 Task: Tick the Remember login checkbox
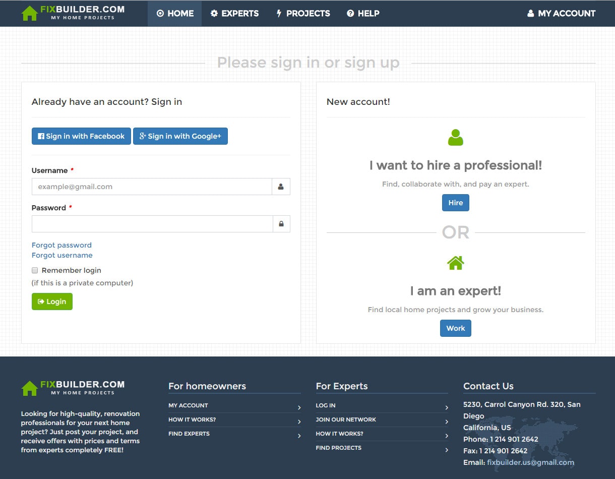(35, 270)
